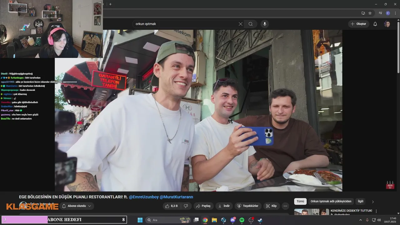Open a new browser tab with plus
Image resolution: width=400 pixels, height=225 pixels.
pos(110,4)
